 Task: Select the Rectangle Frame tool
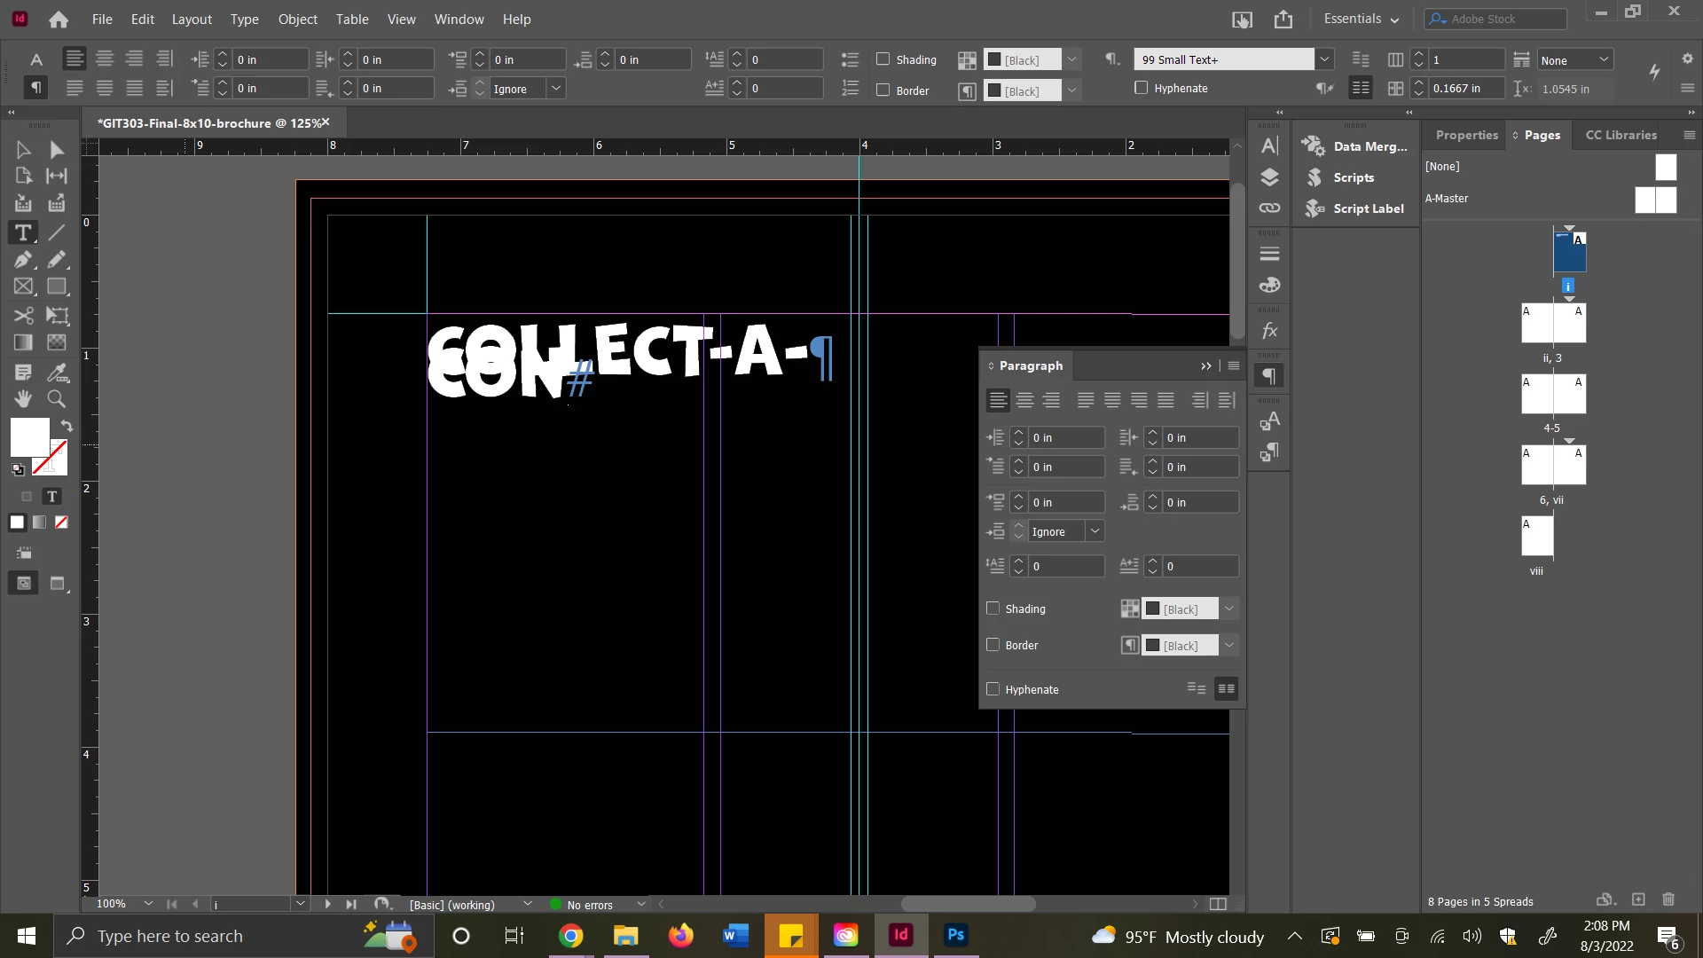[x=23, y=287]
